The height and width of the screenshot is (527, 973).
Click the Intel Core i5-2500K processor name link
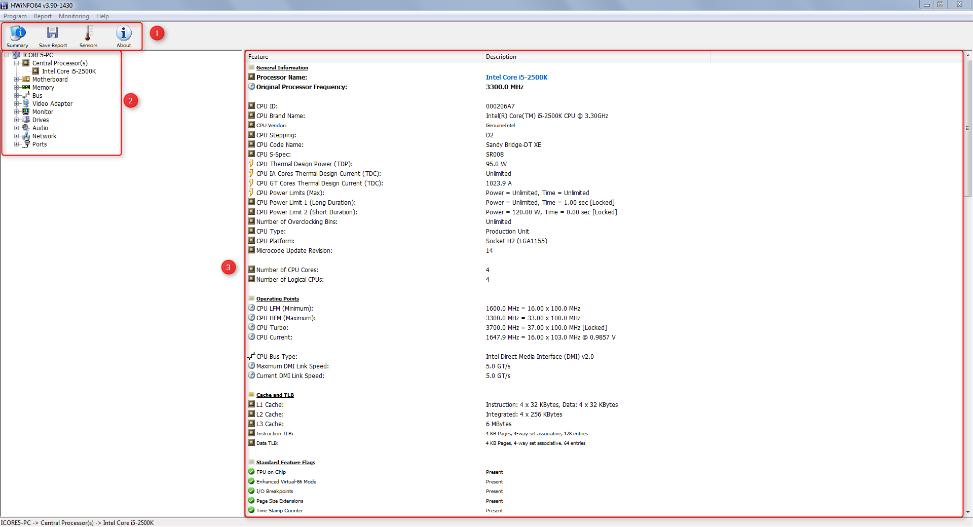click(516, 78)
